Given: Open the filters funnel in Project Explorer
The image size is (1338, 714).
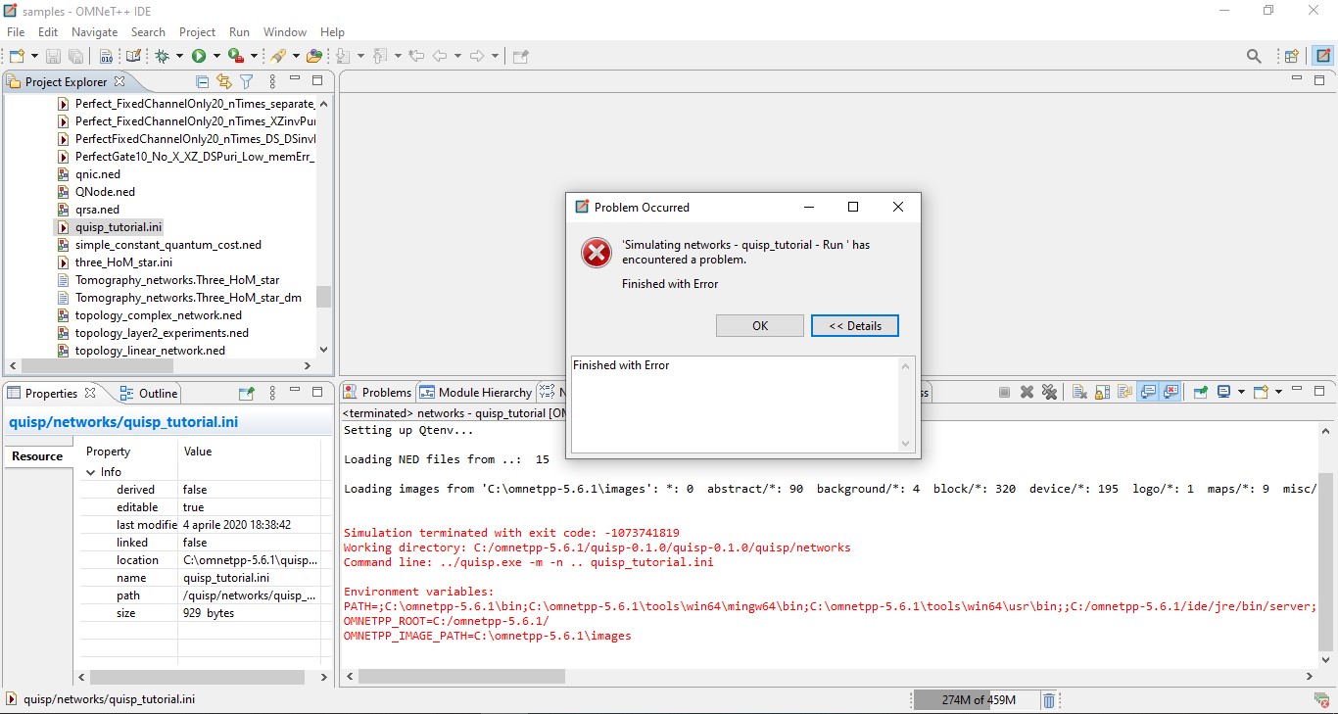Looking at the screenshot, I should [246, 81].
